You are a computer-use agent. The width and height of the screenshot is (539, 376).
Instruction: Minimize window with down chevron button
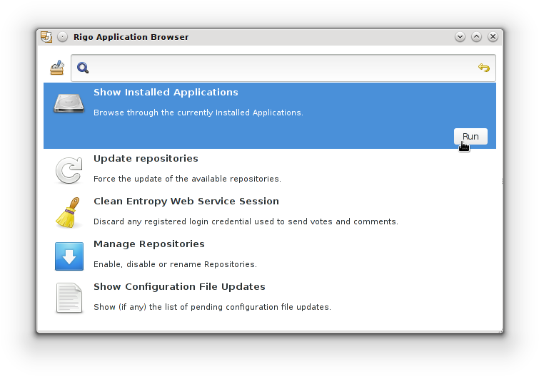click(460, 37)
